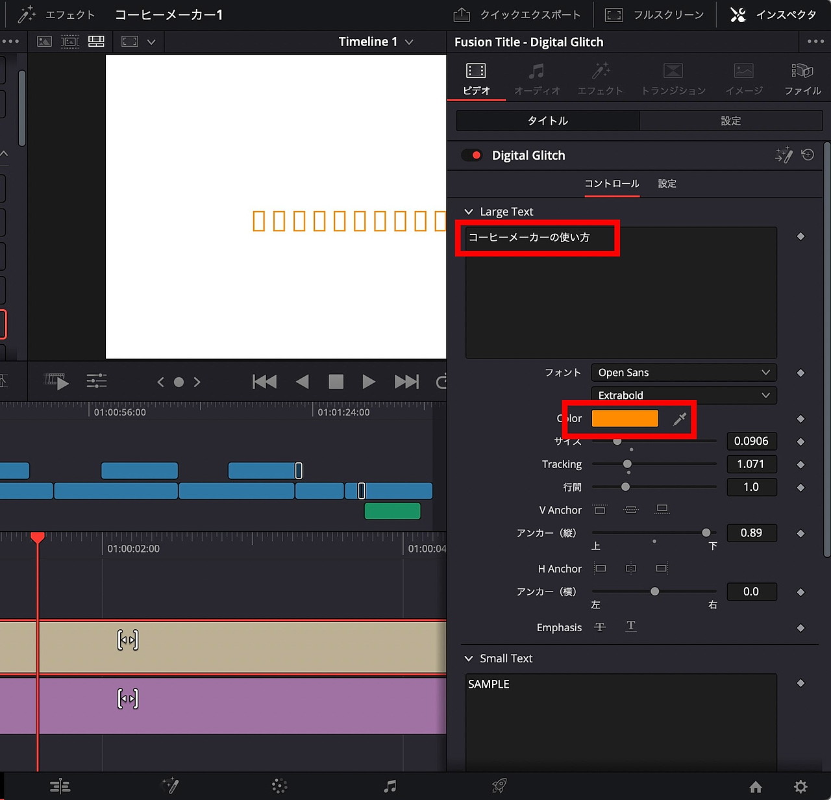This screenshot has height=800, width=831.
Task: Switch to the オーディオ (Audio) inspector tab
Action: pyautogui.click(x=537, y=80)
